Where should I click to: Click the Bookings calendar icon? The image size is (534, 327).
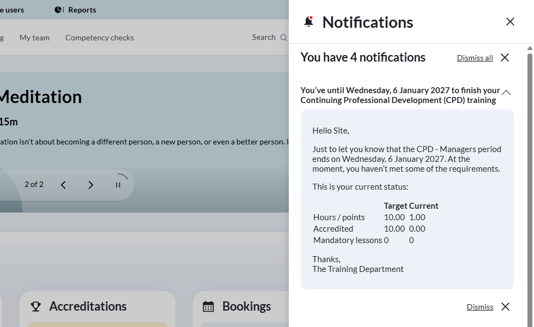pos(208,306)
